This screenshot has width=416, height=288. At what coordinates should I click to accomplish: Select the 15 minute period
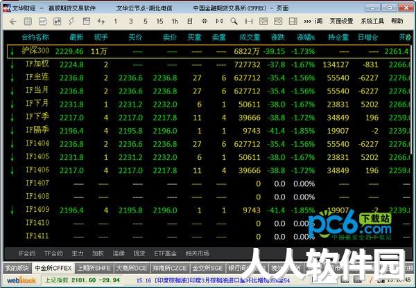[159, 21]
